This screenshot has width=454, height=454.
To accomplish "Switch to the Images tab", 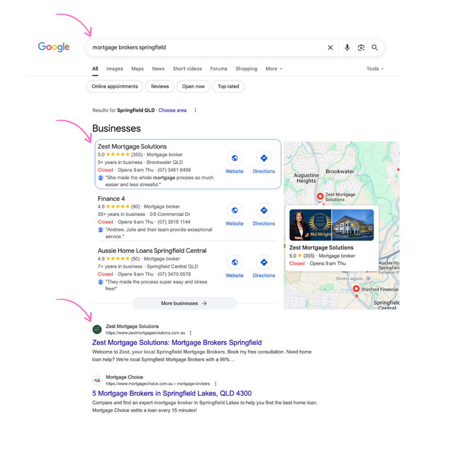I will 114,69.
